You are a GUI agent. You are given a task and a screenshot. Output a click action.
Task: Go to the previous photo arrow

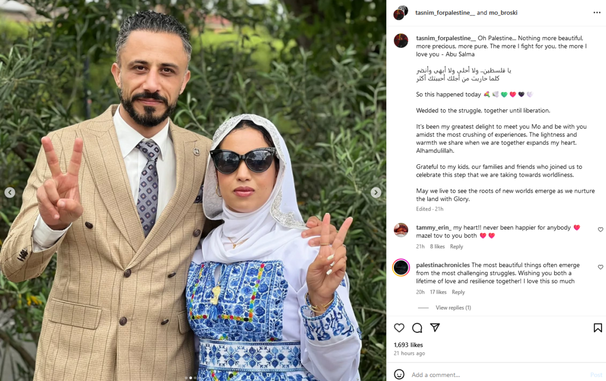coord(10,193)
